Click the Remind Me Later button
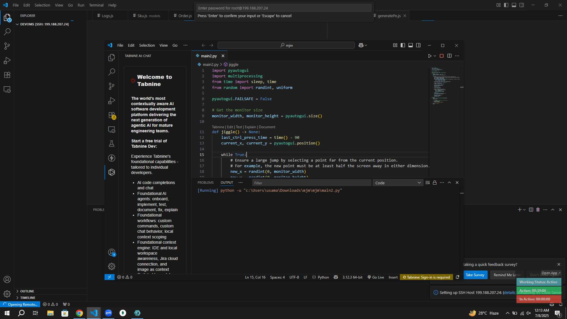 pyautogui.click(x=507, y=275)
